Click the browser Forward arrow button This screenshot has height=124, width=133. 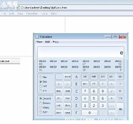coord(12,7)
